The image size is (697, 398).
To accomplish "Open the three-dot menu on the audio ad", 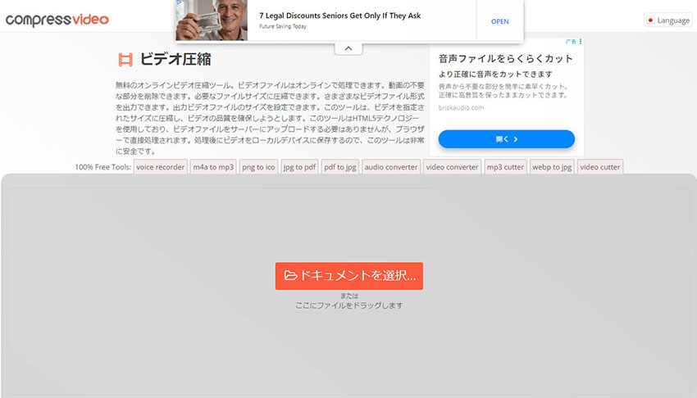I will (579, 40).
